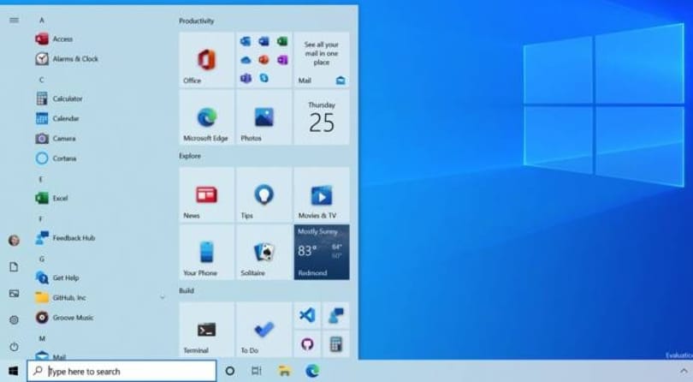Open Skype in the Office apps folder tile
This screenshot has height=382, width=693.
264,78
